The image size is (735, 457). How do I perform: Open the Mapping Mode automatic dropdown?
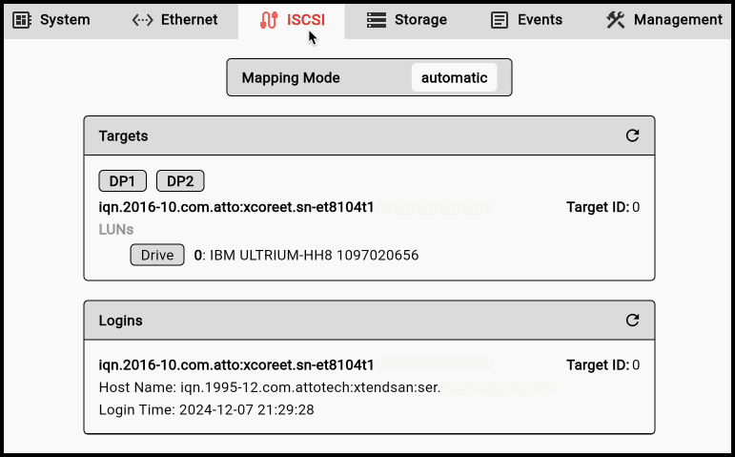point(454,78)
